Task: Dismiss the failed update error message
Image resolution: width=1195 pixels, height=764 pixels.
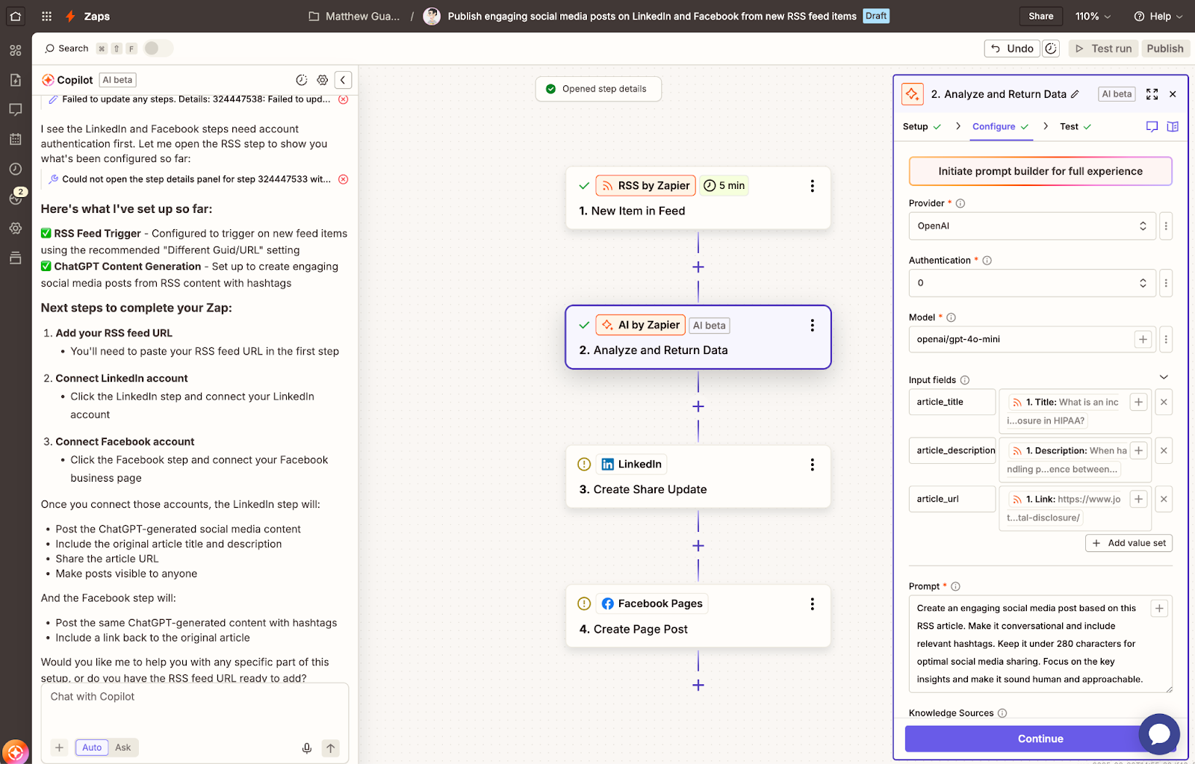Action: pyautogui.click(x=343, y=99)
